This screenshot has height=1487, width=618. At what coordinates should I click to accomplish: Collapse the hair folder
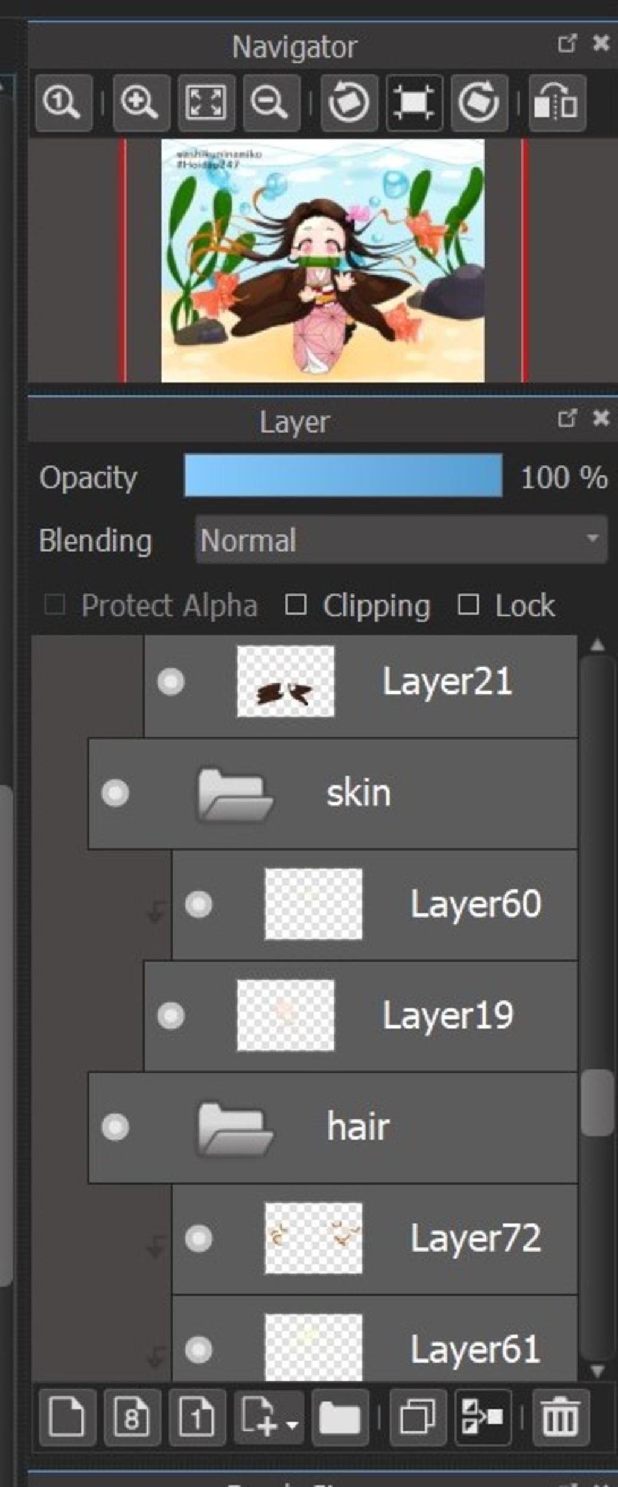(x=235, y=1127)
